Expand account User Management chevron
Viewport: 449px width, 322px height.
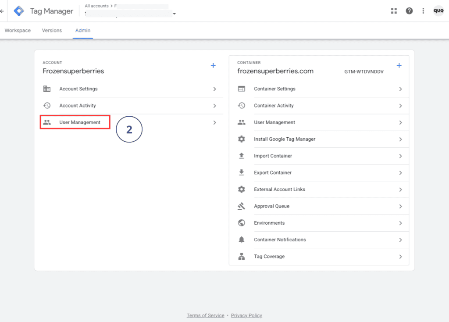click(214, 122)
